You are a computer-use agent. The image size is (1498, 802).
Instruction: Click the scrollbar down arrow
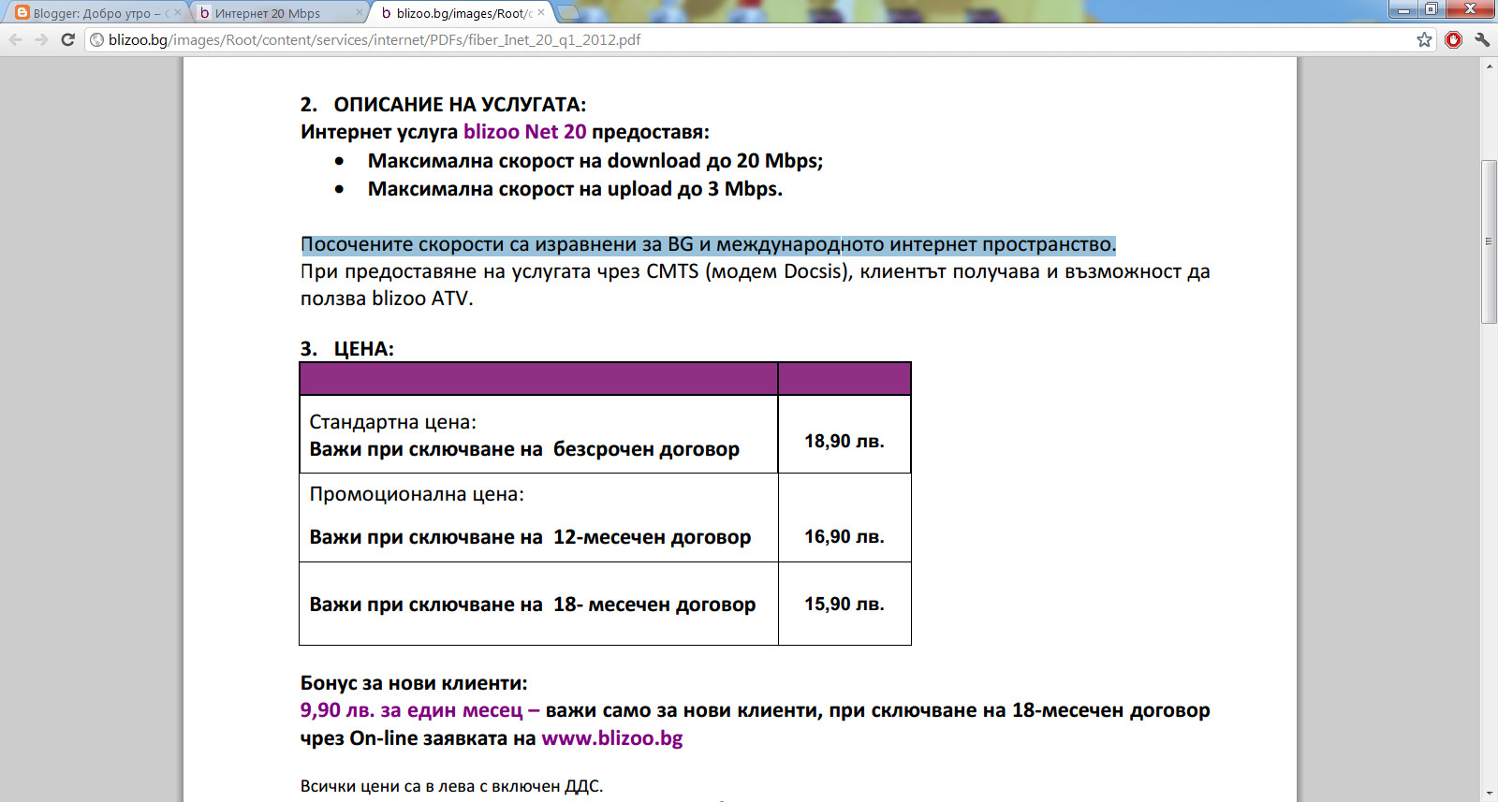1489,794
